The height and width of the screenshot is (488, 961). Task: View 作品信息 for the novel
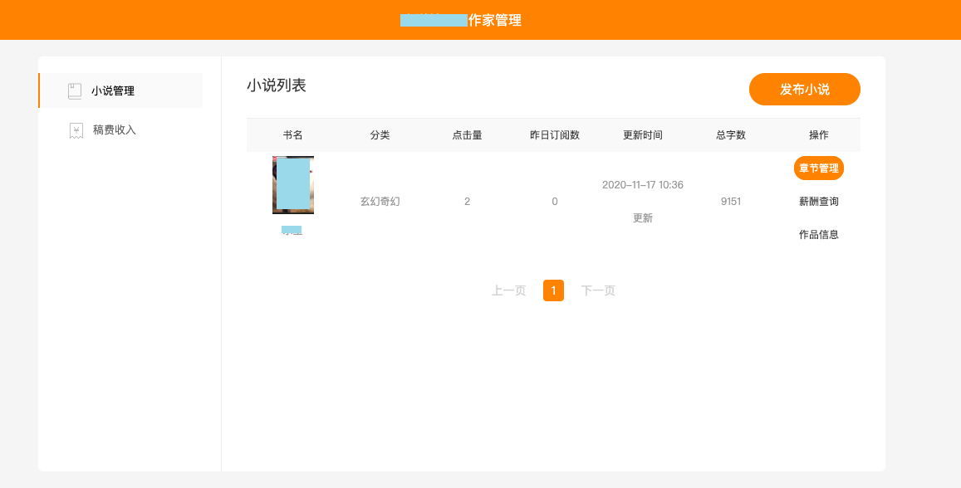pyautogui.click(x=818, y=235)
